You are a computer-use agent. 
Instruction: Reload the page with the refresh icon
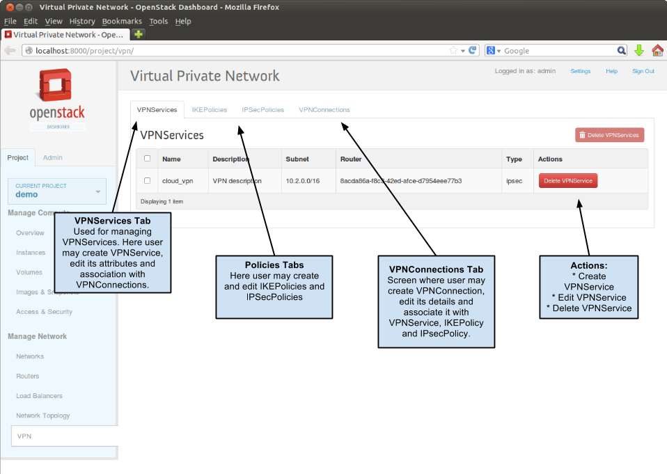(472, 50)
